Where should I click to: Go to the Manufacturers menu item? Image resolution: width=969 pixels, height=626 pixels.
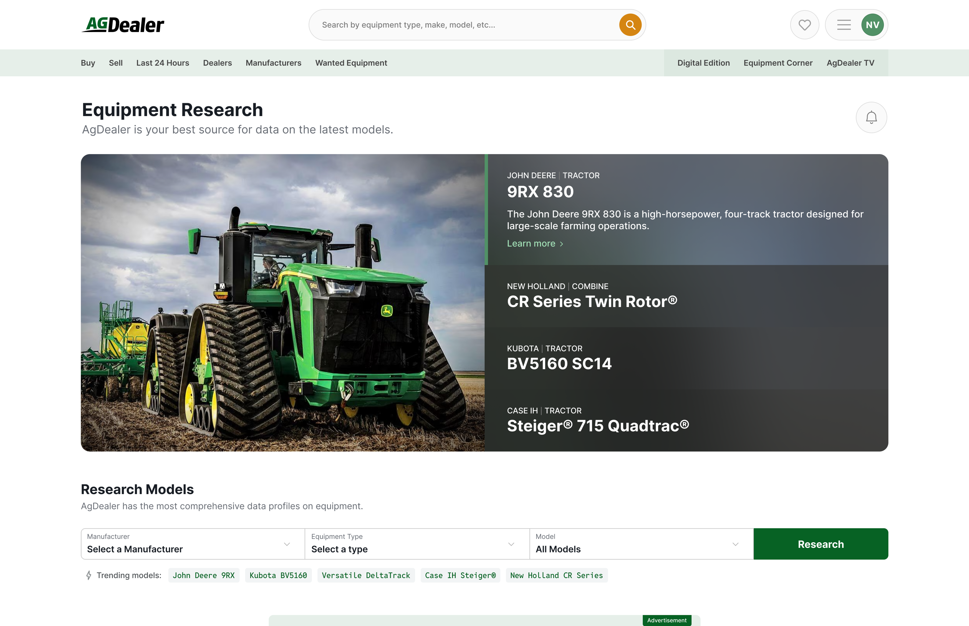tap(273, 63)
